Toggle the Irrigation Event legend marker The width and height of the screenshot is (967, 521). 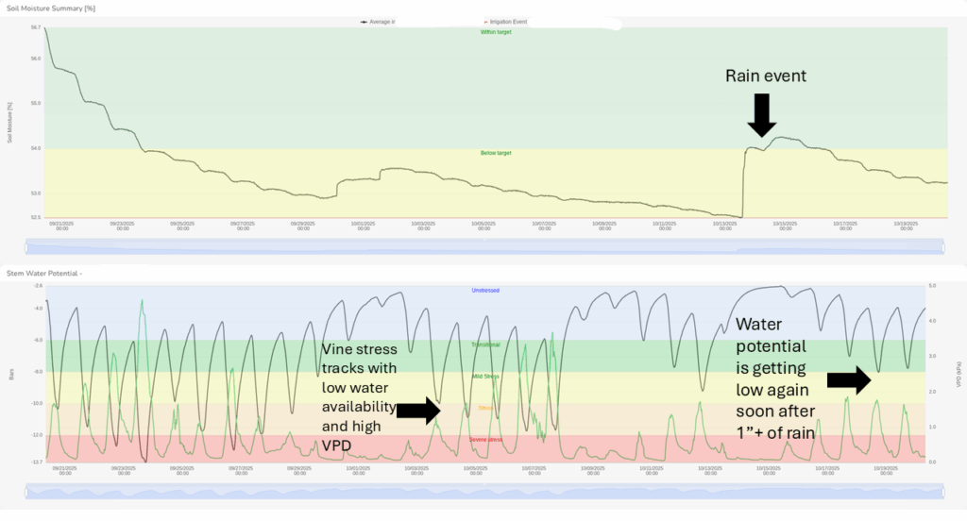(x=486, y=21)
